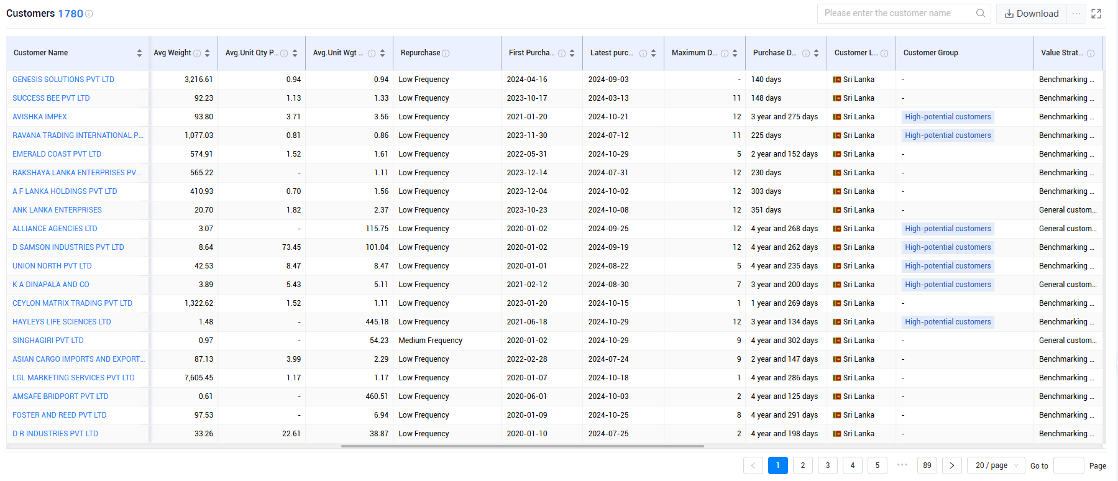
Task: Click the Latest purchase info icon
Action: [x=643, y=53]
